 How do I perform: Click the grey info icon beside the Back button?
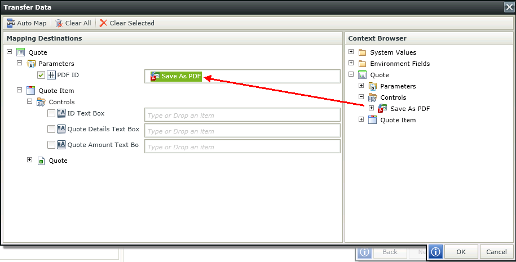(x=364, y=252)
